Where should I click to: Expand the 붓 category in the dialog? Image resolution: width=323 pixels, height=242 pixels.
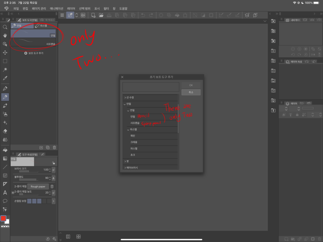pos(125,161)
